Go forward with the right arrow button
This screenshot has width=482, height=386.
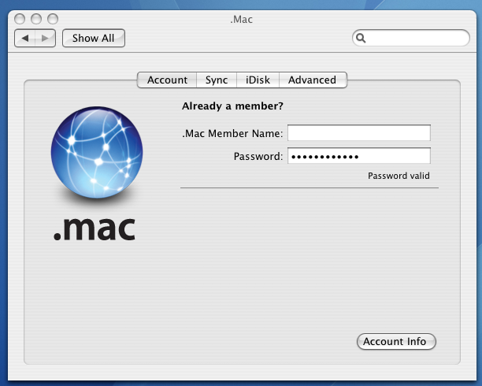(46, 38)
